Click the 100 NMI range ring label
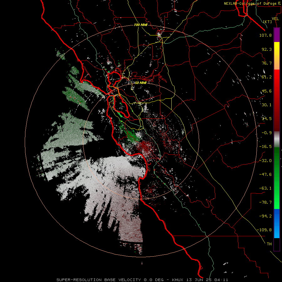The image size is (282, 282). click(x=141, y=25)
